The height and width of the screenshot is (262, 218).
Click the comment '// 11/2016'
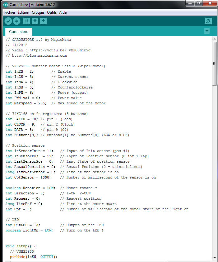pyautogui.click(x=16, y=45)
